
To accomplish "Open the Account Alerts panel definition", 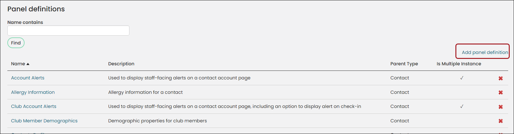I will click(28, 78).
